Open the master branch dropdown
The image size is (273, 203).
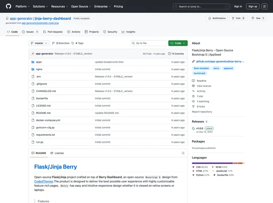[x=39, y=43]
